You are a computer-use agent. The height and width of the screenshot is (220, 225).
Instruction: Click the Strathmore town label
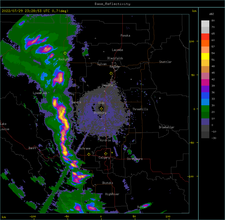point(135,159)
